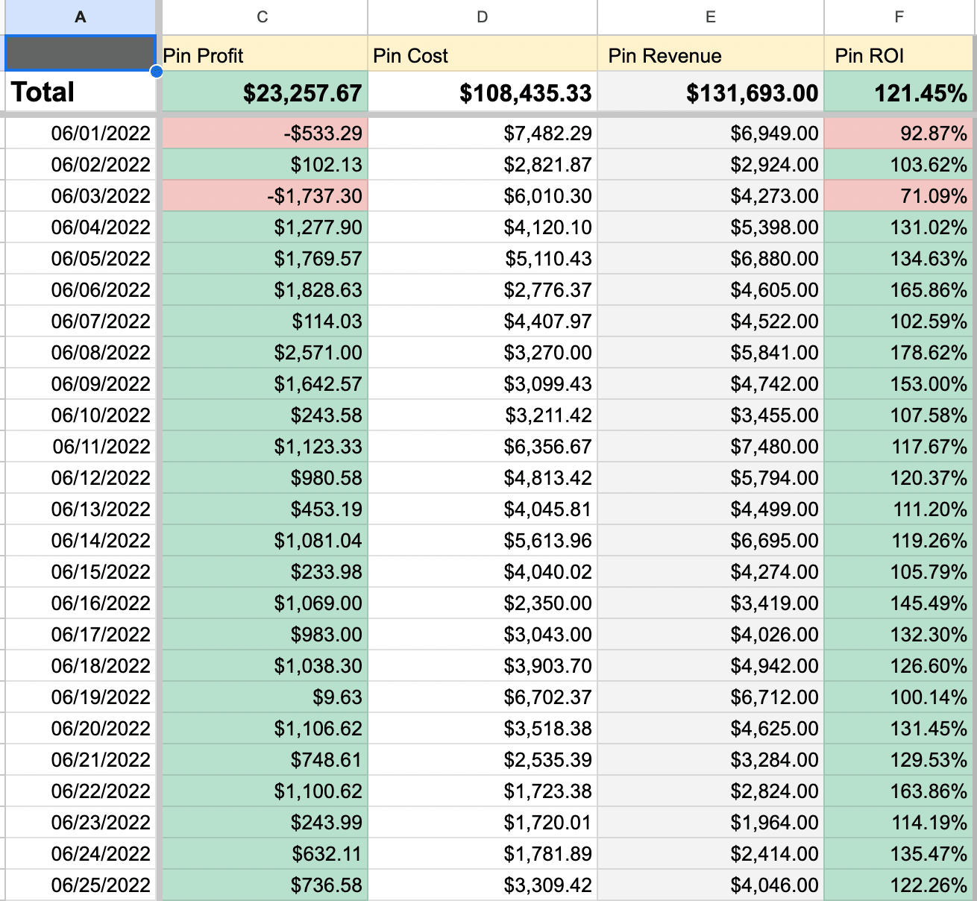
Task: Click the 06/25/2022 date cell
Action: coord(80,885)
